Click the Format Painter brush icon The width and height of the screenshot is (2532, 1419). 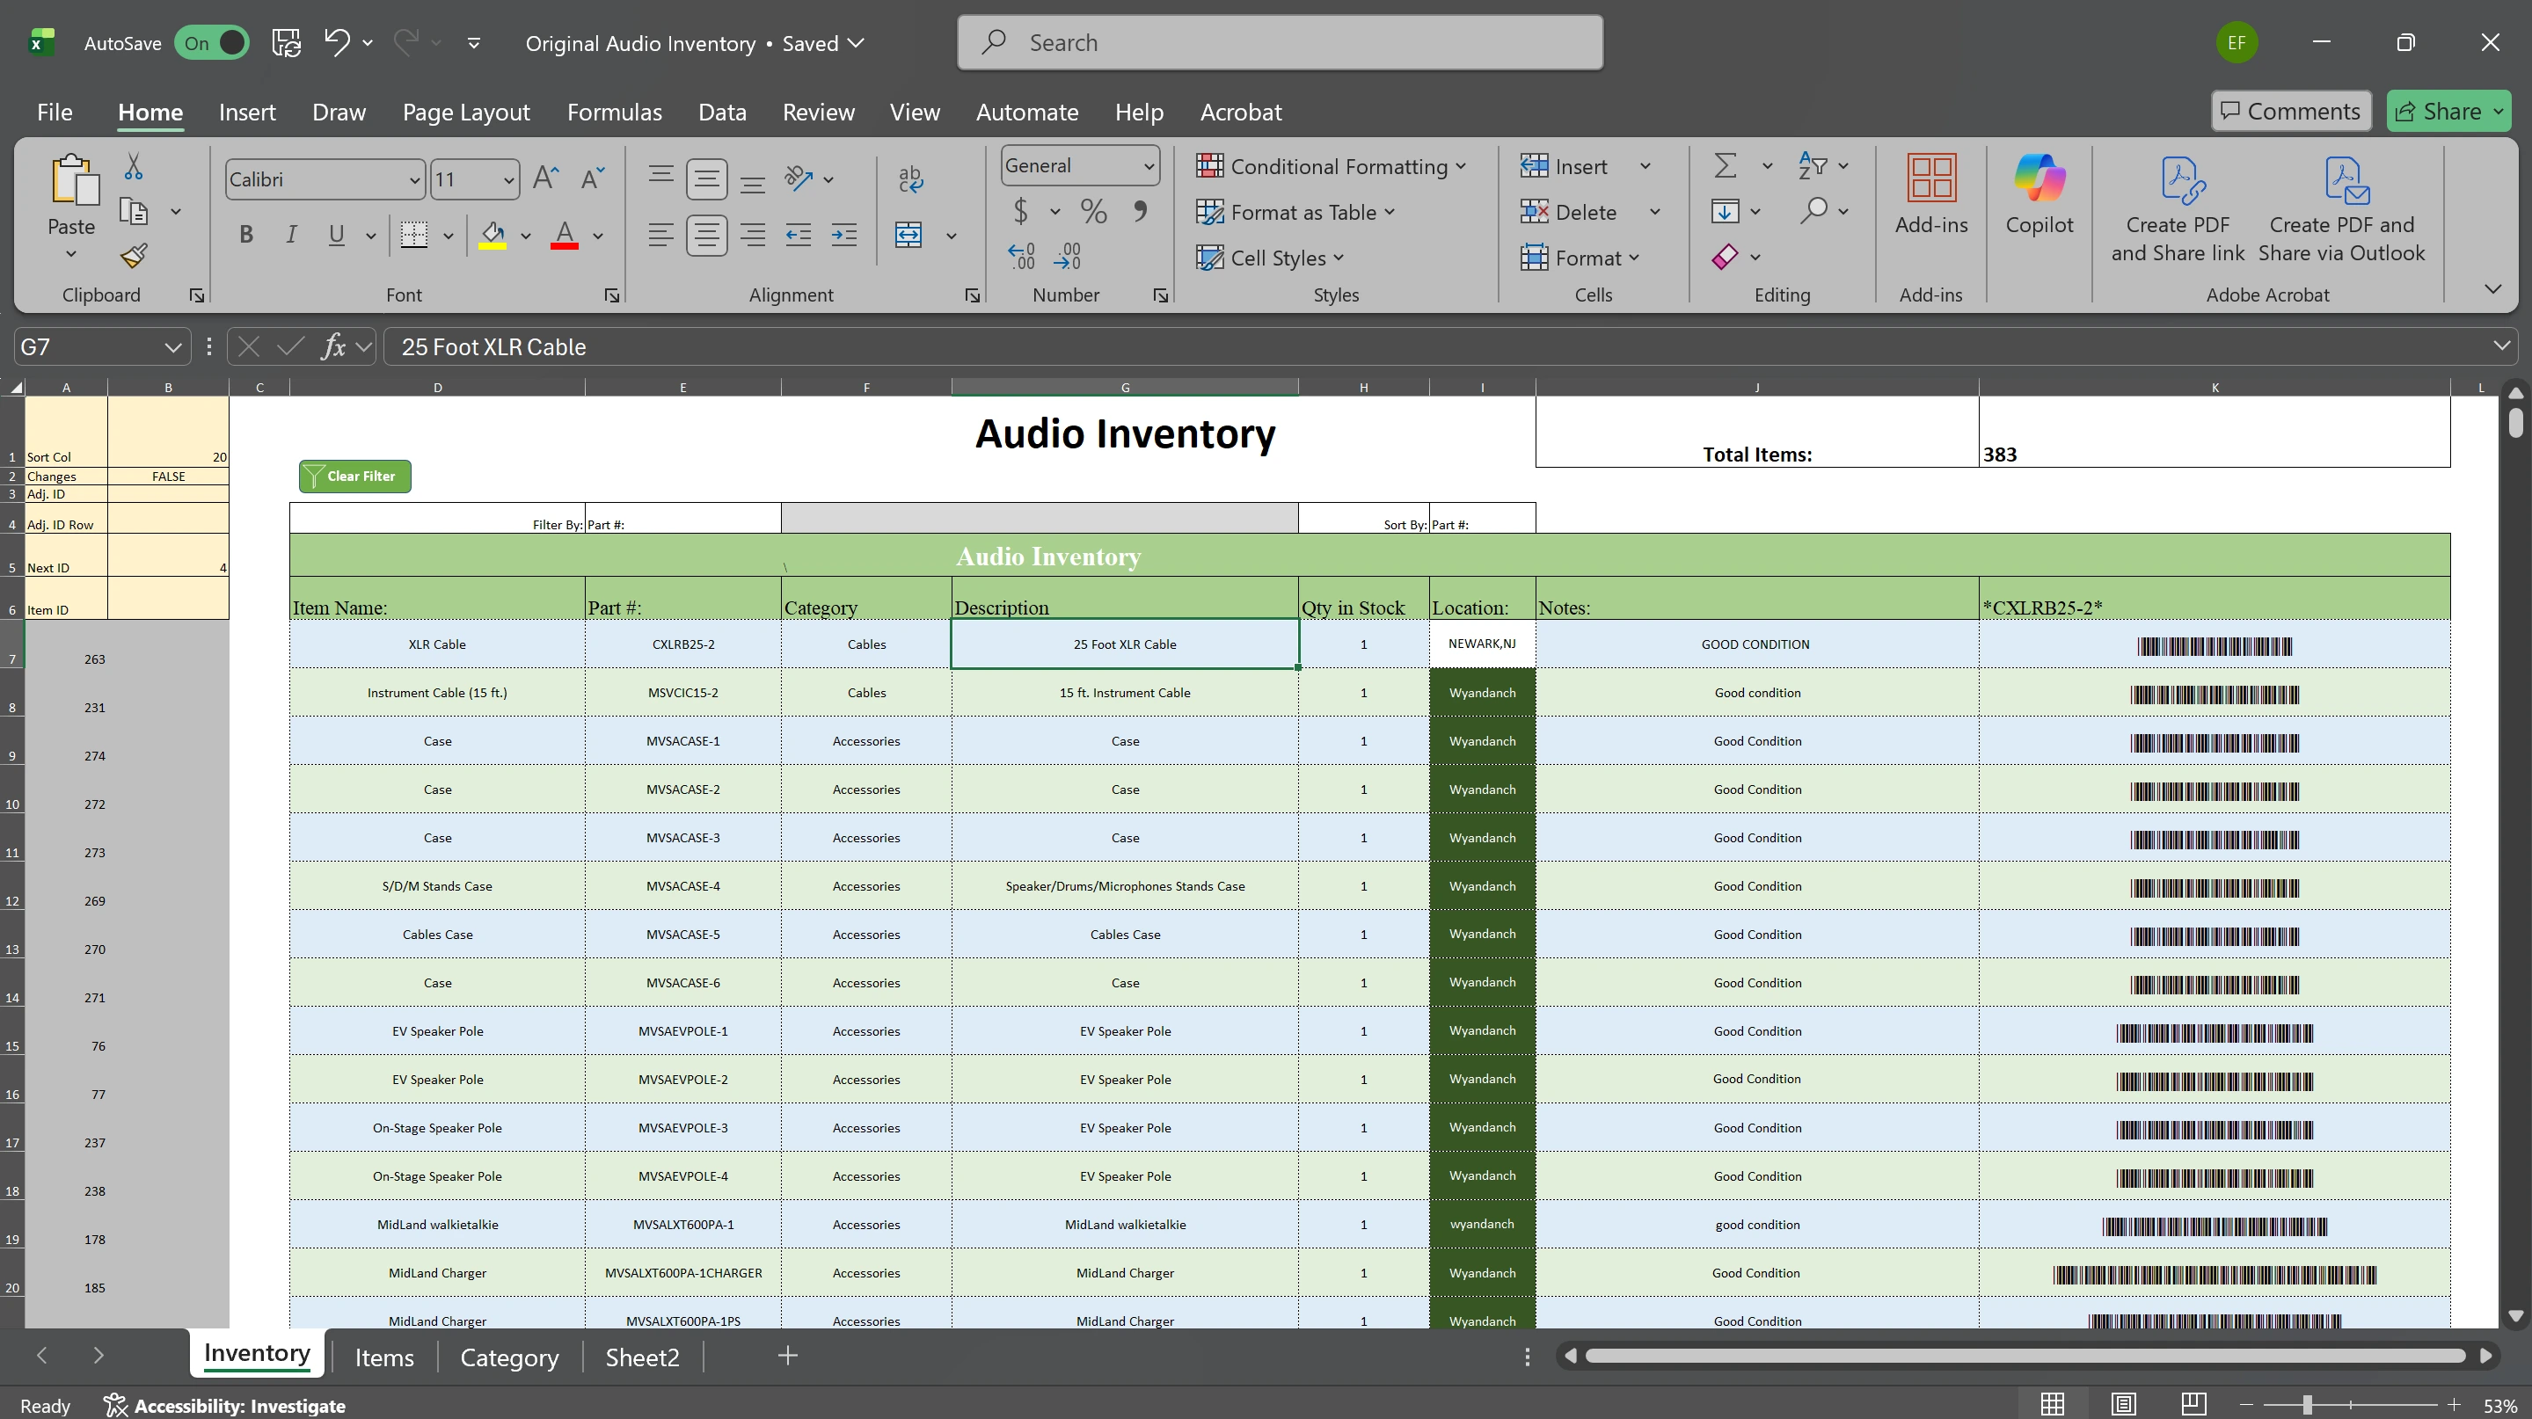(x=134, y=257)
